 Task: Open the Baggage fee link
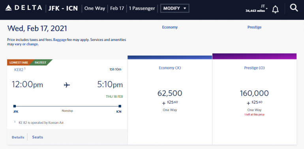click(x=60, y=40)
